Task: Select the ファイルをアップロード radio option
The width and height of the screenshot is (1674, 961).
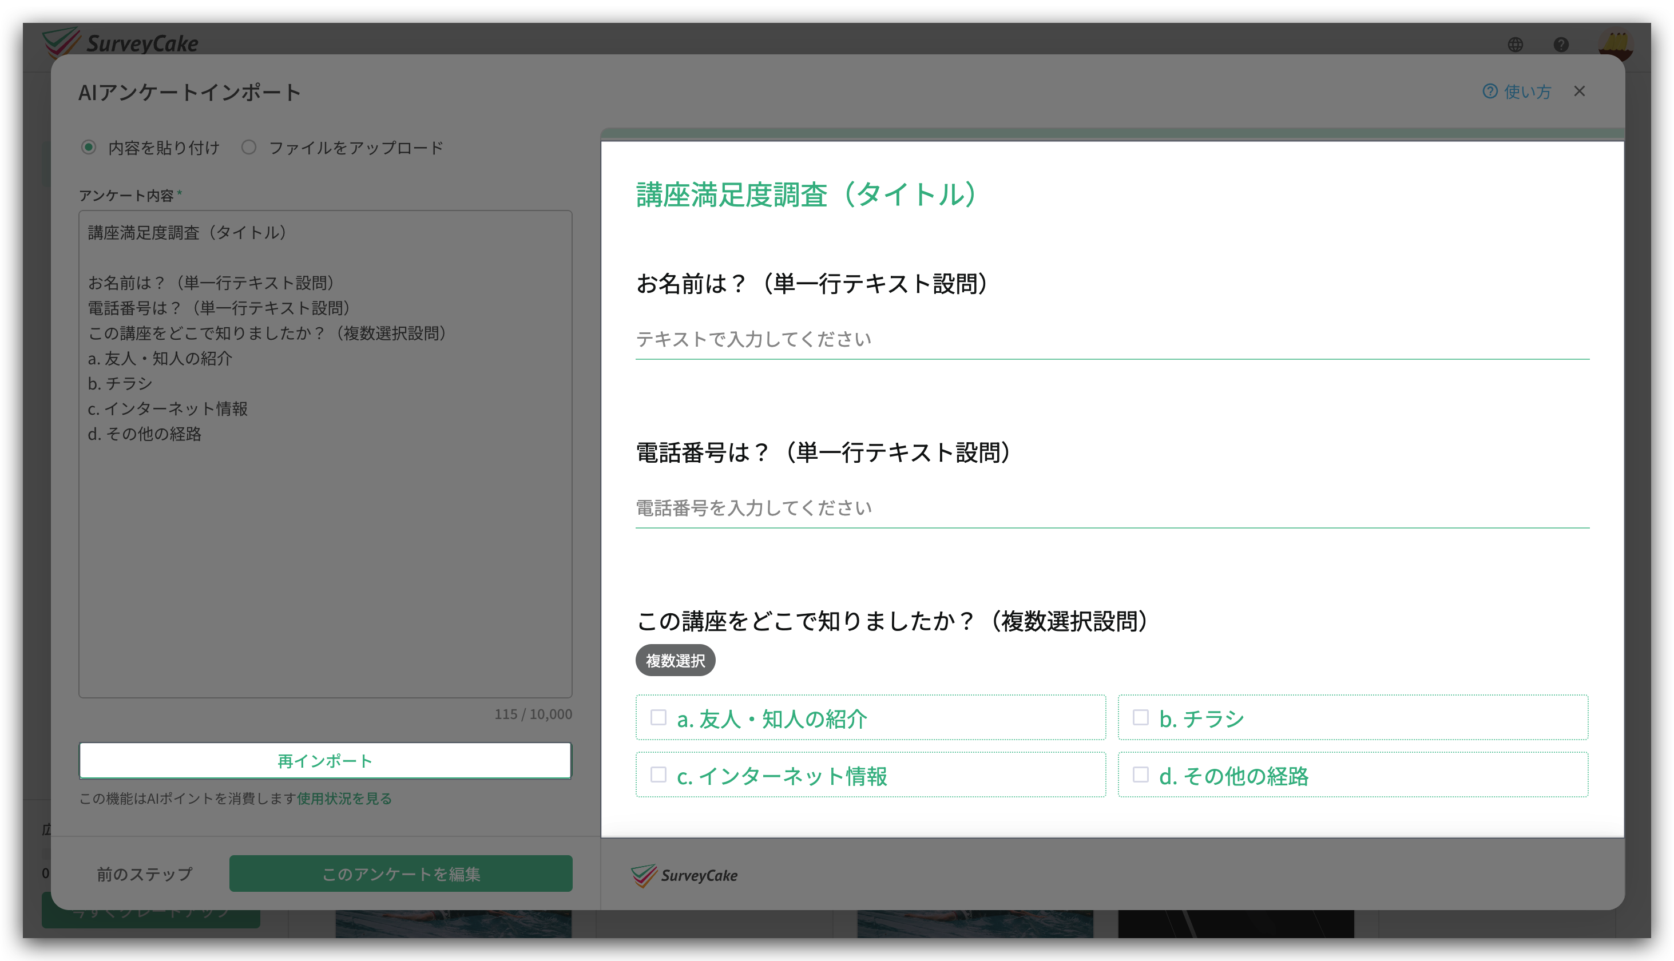Action: [249, 147]
